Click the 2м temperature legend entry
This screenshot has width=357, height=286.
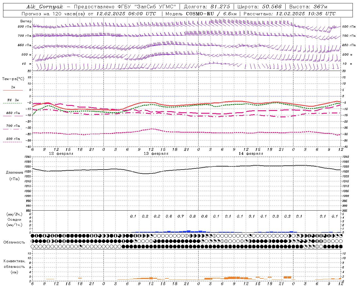pos(13,87)
